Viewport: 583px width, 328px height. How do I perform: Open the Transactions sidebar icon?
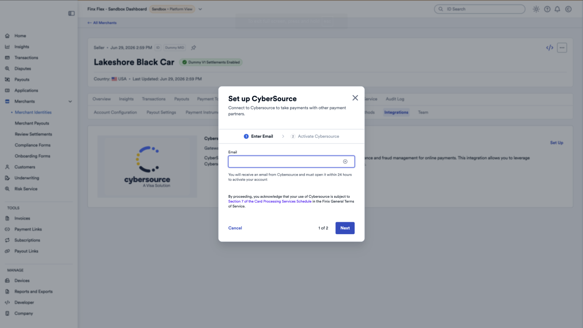(x=7, y=58)
